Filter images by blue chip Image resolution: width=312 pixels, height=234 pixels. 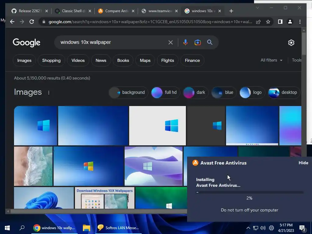pyautogui.click(x=224, y=92)
